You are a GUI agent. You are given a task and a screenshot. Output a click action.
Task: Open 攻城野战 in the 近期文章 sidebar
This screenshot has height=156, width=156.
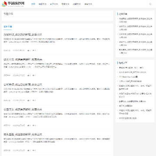[x=136, y=20]
